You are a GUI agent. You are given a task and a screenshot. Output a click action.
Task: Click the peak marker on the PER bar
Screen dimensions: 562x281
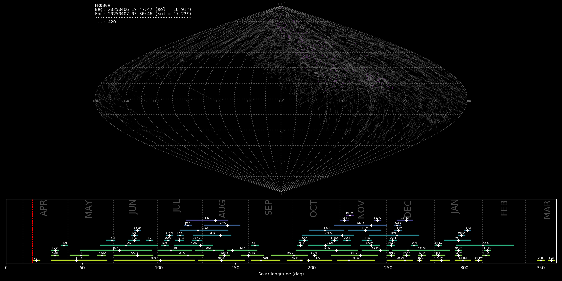(220, 235)
